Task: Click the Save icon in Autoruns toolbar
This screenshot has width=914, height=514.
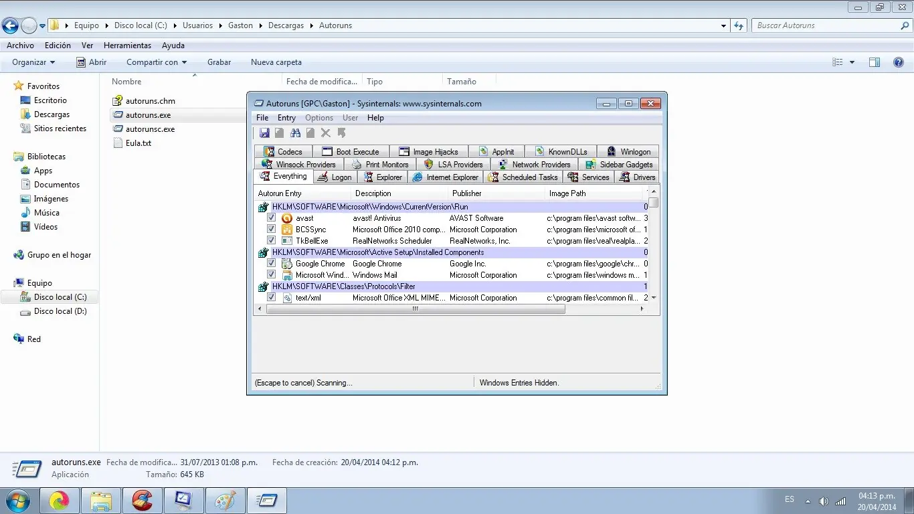Action: [x=264, y=133]
